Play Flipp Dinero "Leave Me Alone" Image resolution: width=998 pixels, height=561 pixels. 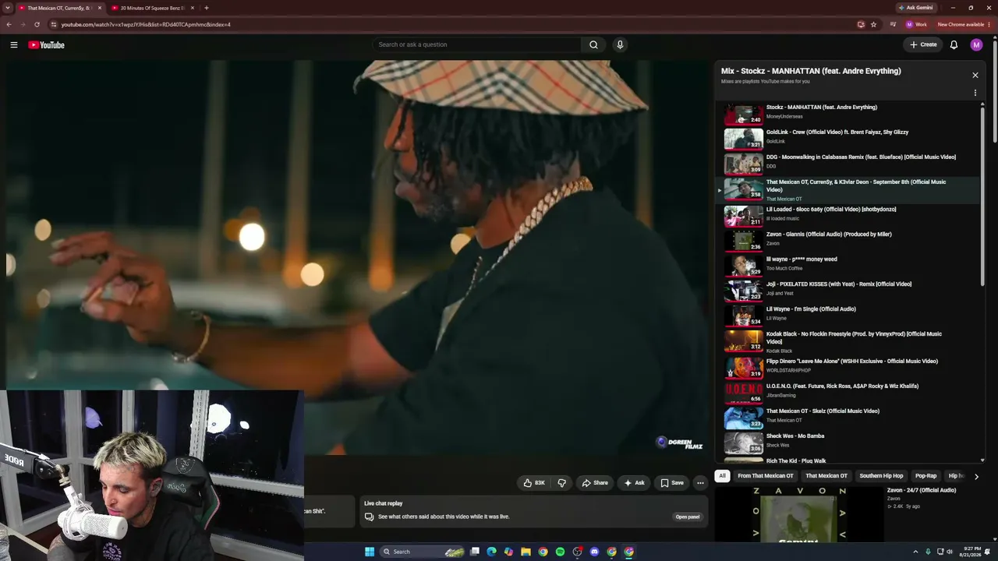(848, 367)
